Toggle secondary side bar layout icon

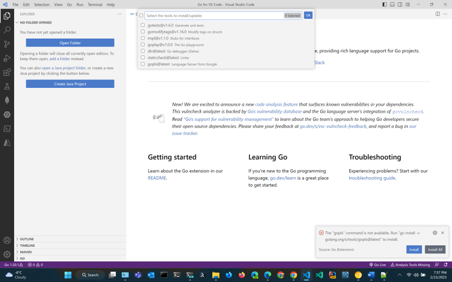tap(400, 5)
